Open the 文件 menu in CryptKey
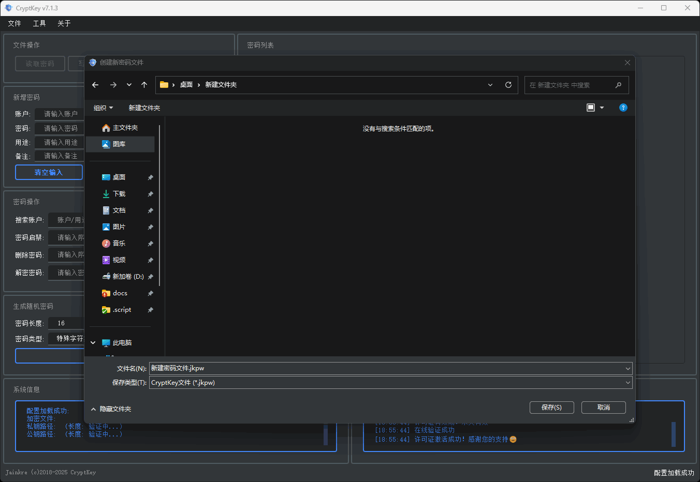 (x=14, y=23)
